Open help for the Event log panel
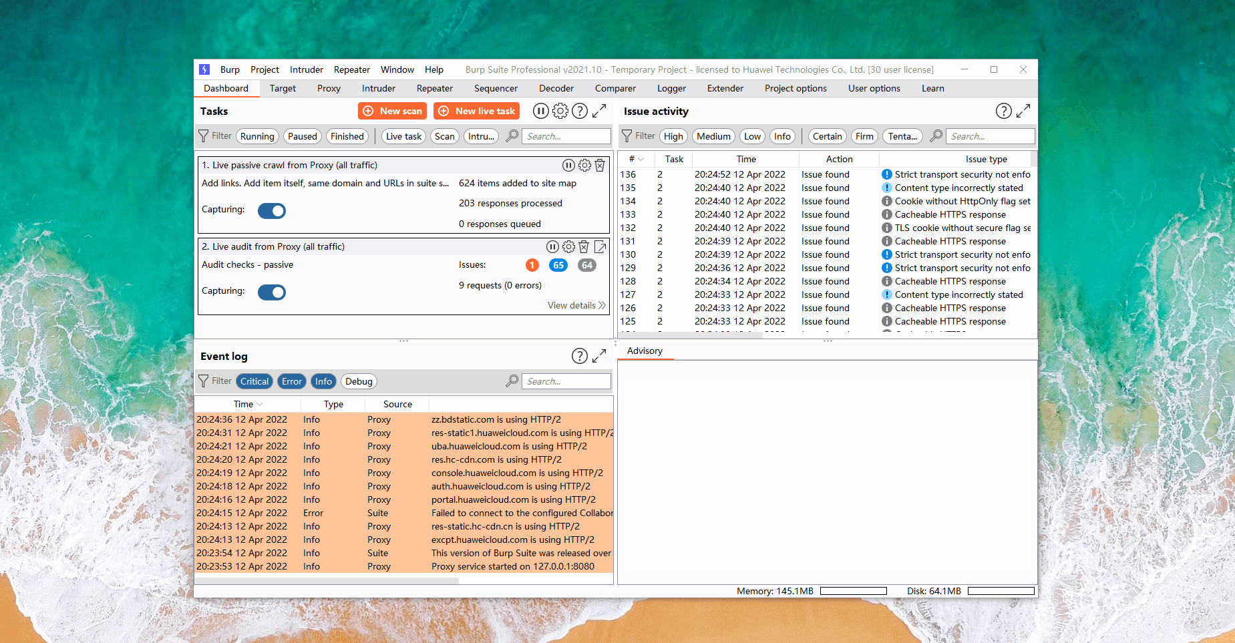 point(580,356)
